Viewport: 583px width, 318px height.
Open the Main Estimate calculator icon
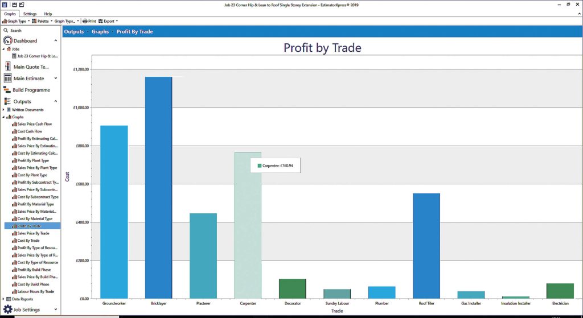point(7,79)
